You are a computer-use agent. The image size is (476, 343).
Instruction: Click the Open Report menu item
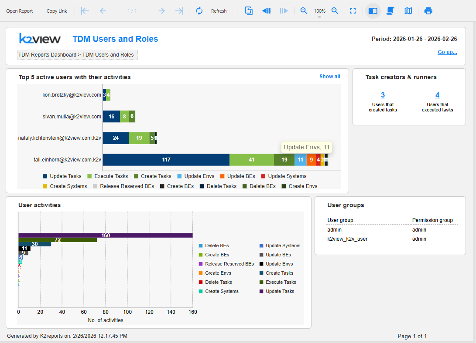click(x=20, y=11)
